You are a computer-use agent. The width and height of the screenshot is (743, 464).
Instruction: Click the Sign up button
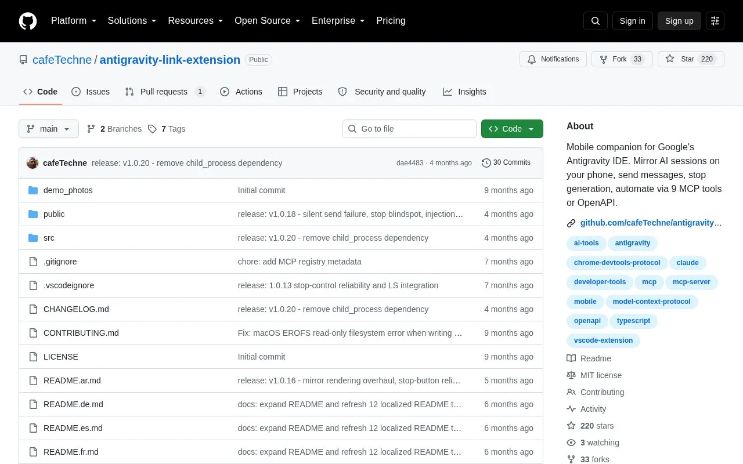click(679, 21)
